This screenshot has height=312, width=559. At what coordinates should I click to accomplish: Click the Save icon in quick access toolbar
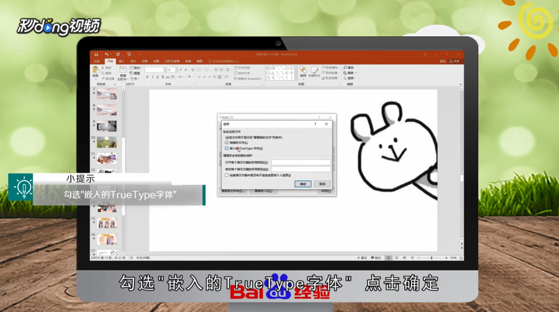[96, 54]
